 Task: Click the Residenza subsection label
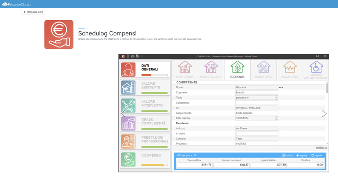click(182, 123)
